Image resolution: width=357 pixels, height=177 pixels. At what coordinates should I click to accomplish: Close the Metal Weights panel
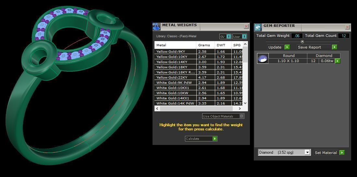[246, 27]
